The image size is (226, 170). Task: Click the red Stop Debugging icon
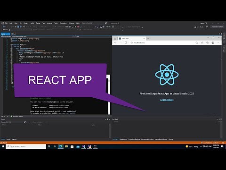(x=78, y=27)
